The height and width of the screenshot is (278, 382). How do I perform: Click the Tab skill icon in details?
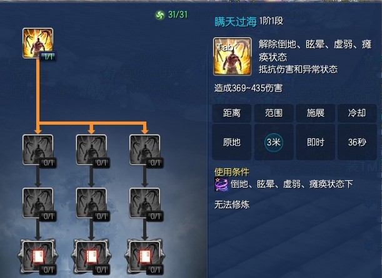[x=232, y=56]
